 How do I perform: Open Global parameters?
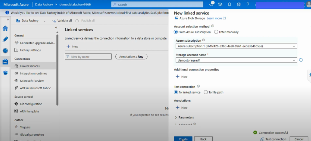coord(29,135)
